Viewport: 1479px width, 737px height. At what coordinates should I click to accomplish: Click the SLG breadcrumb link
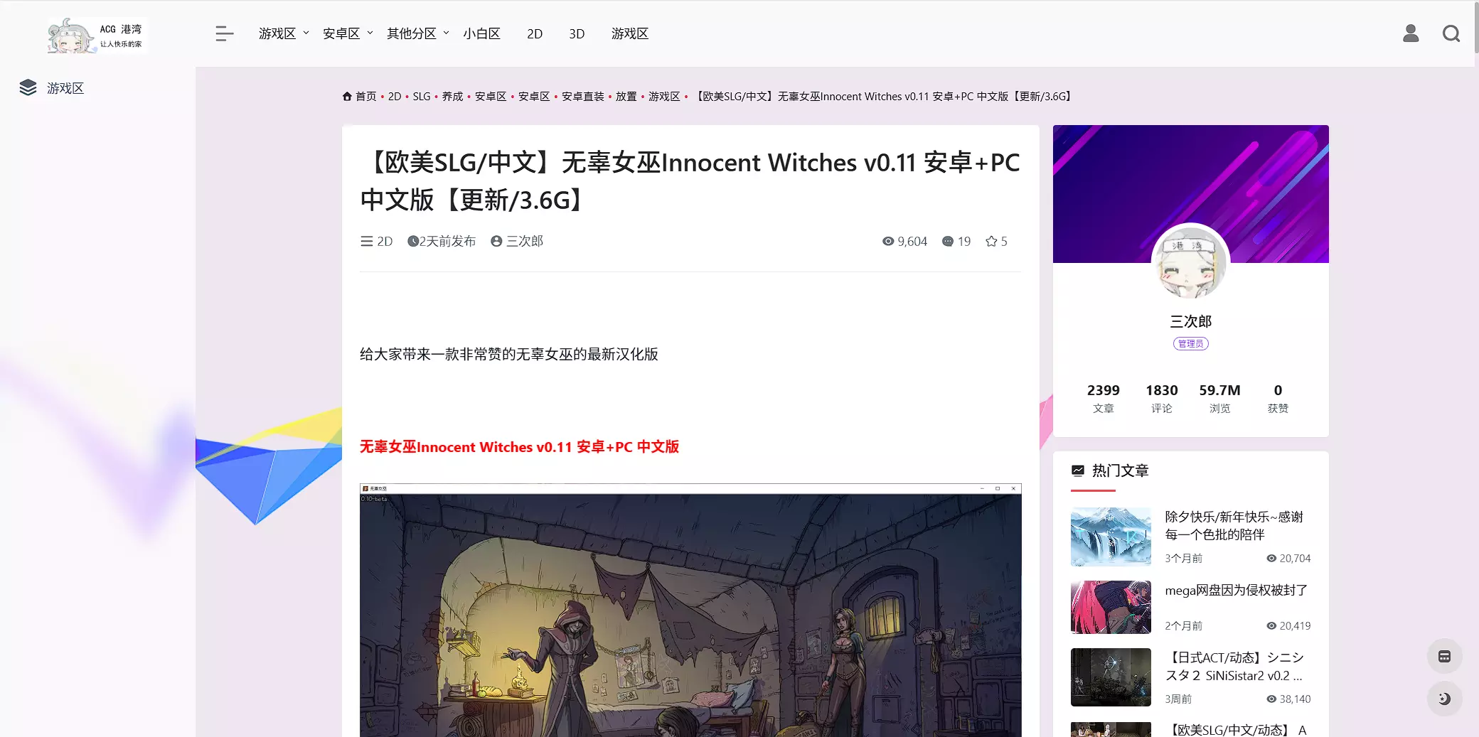point(422,96)
